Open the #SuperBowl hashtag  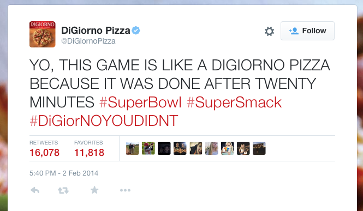140,103
